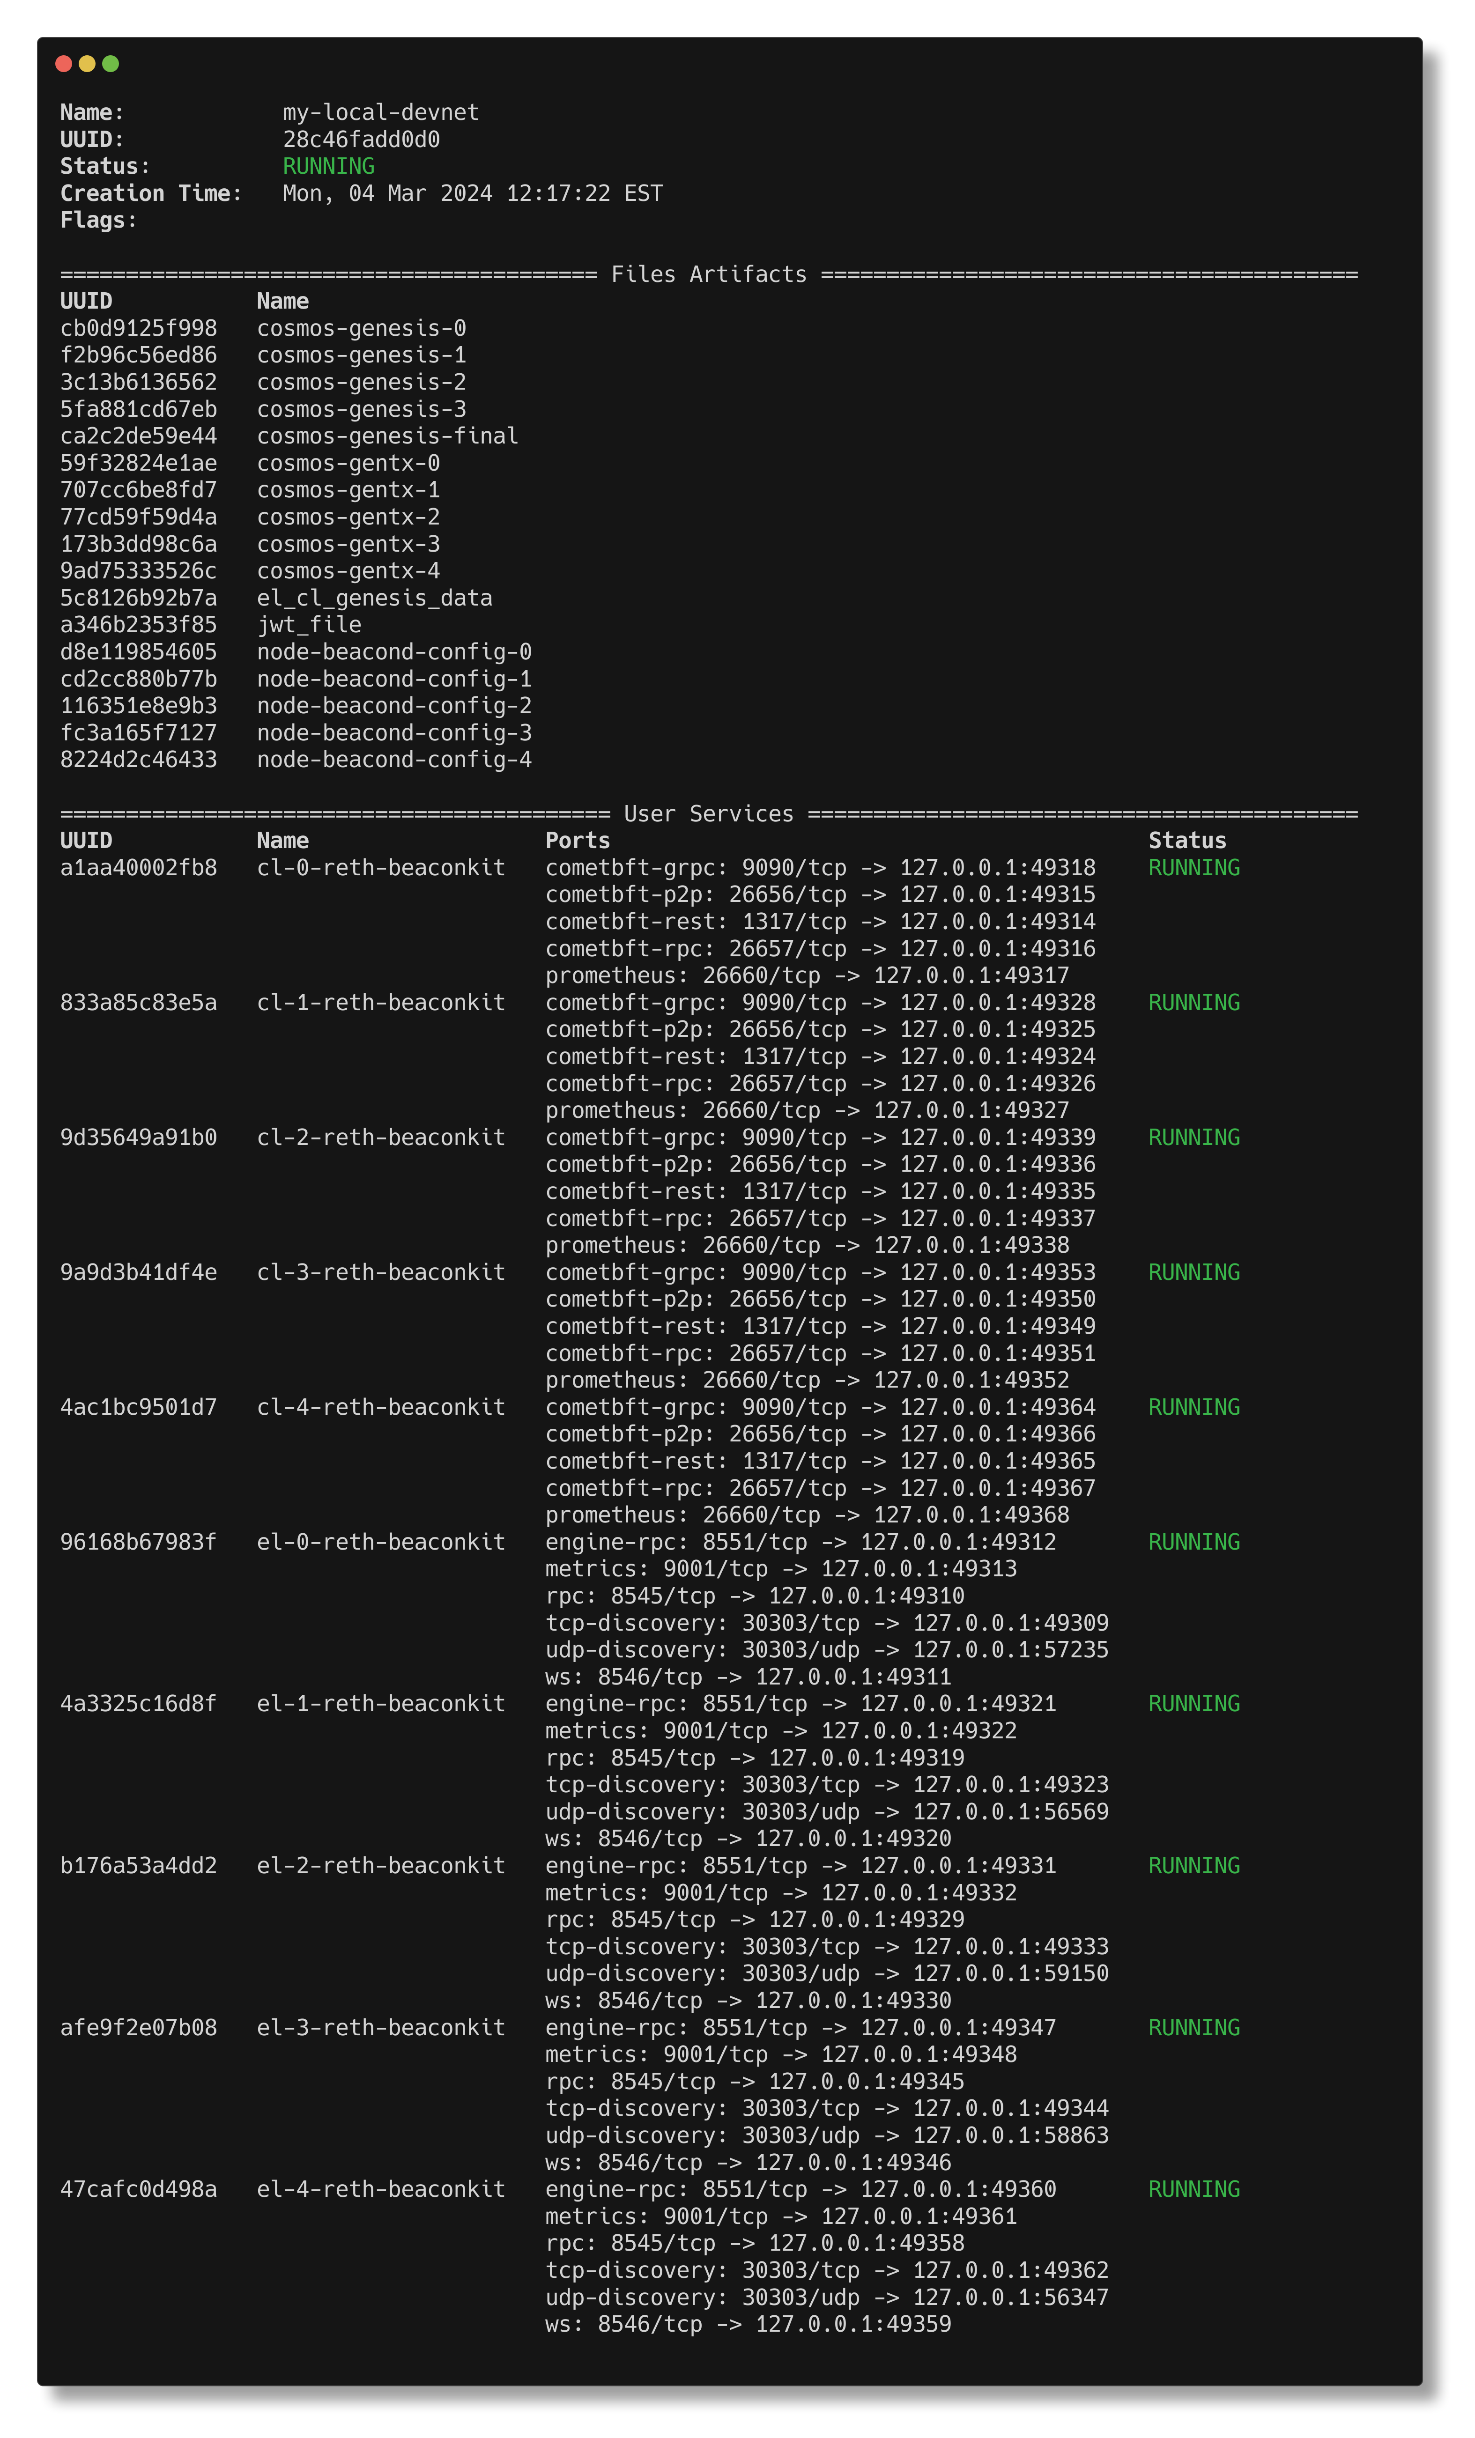
Task: Click ws 8546 port line ending 49359
Action: (x=749, y=2323)
